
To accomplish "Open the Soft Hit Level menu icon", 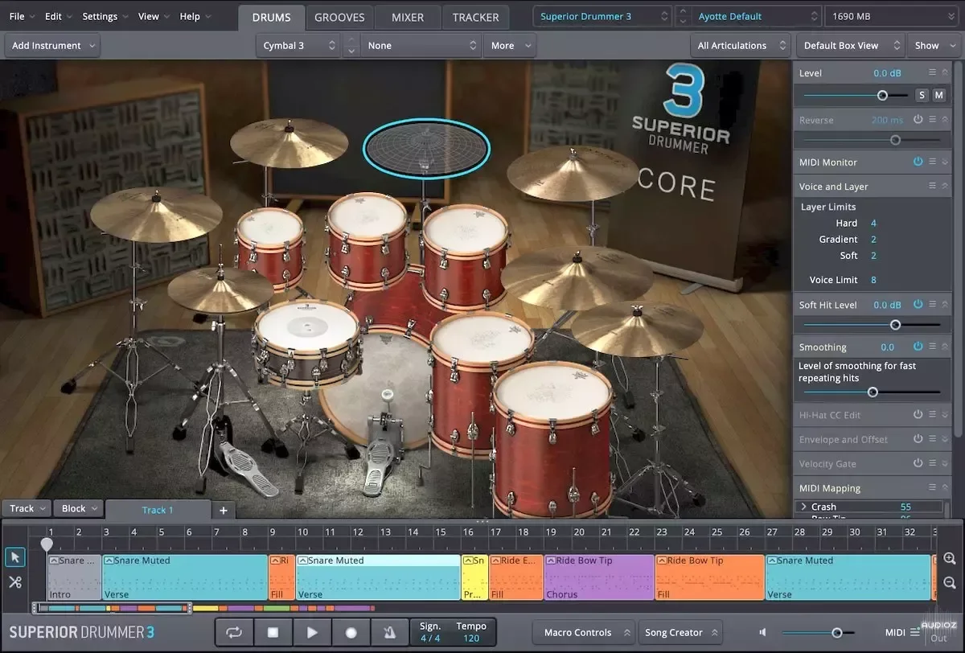I will coord(933,305).
